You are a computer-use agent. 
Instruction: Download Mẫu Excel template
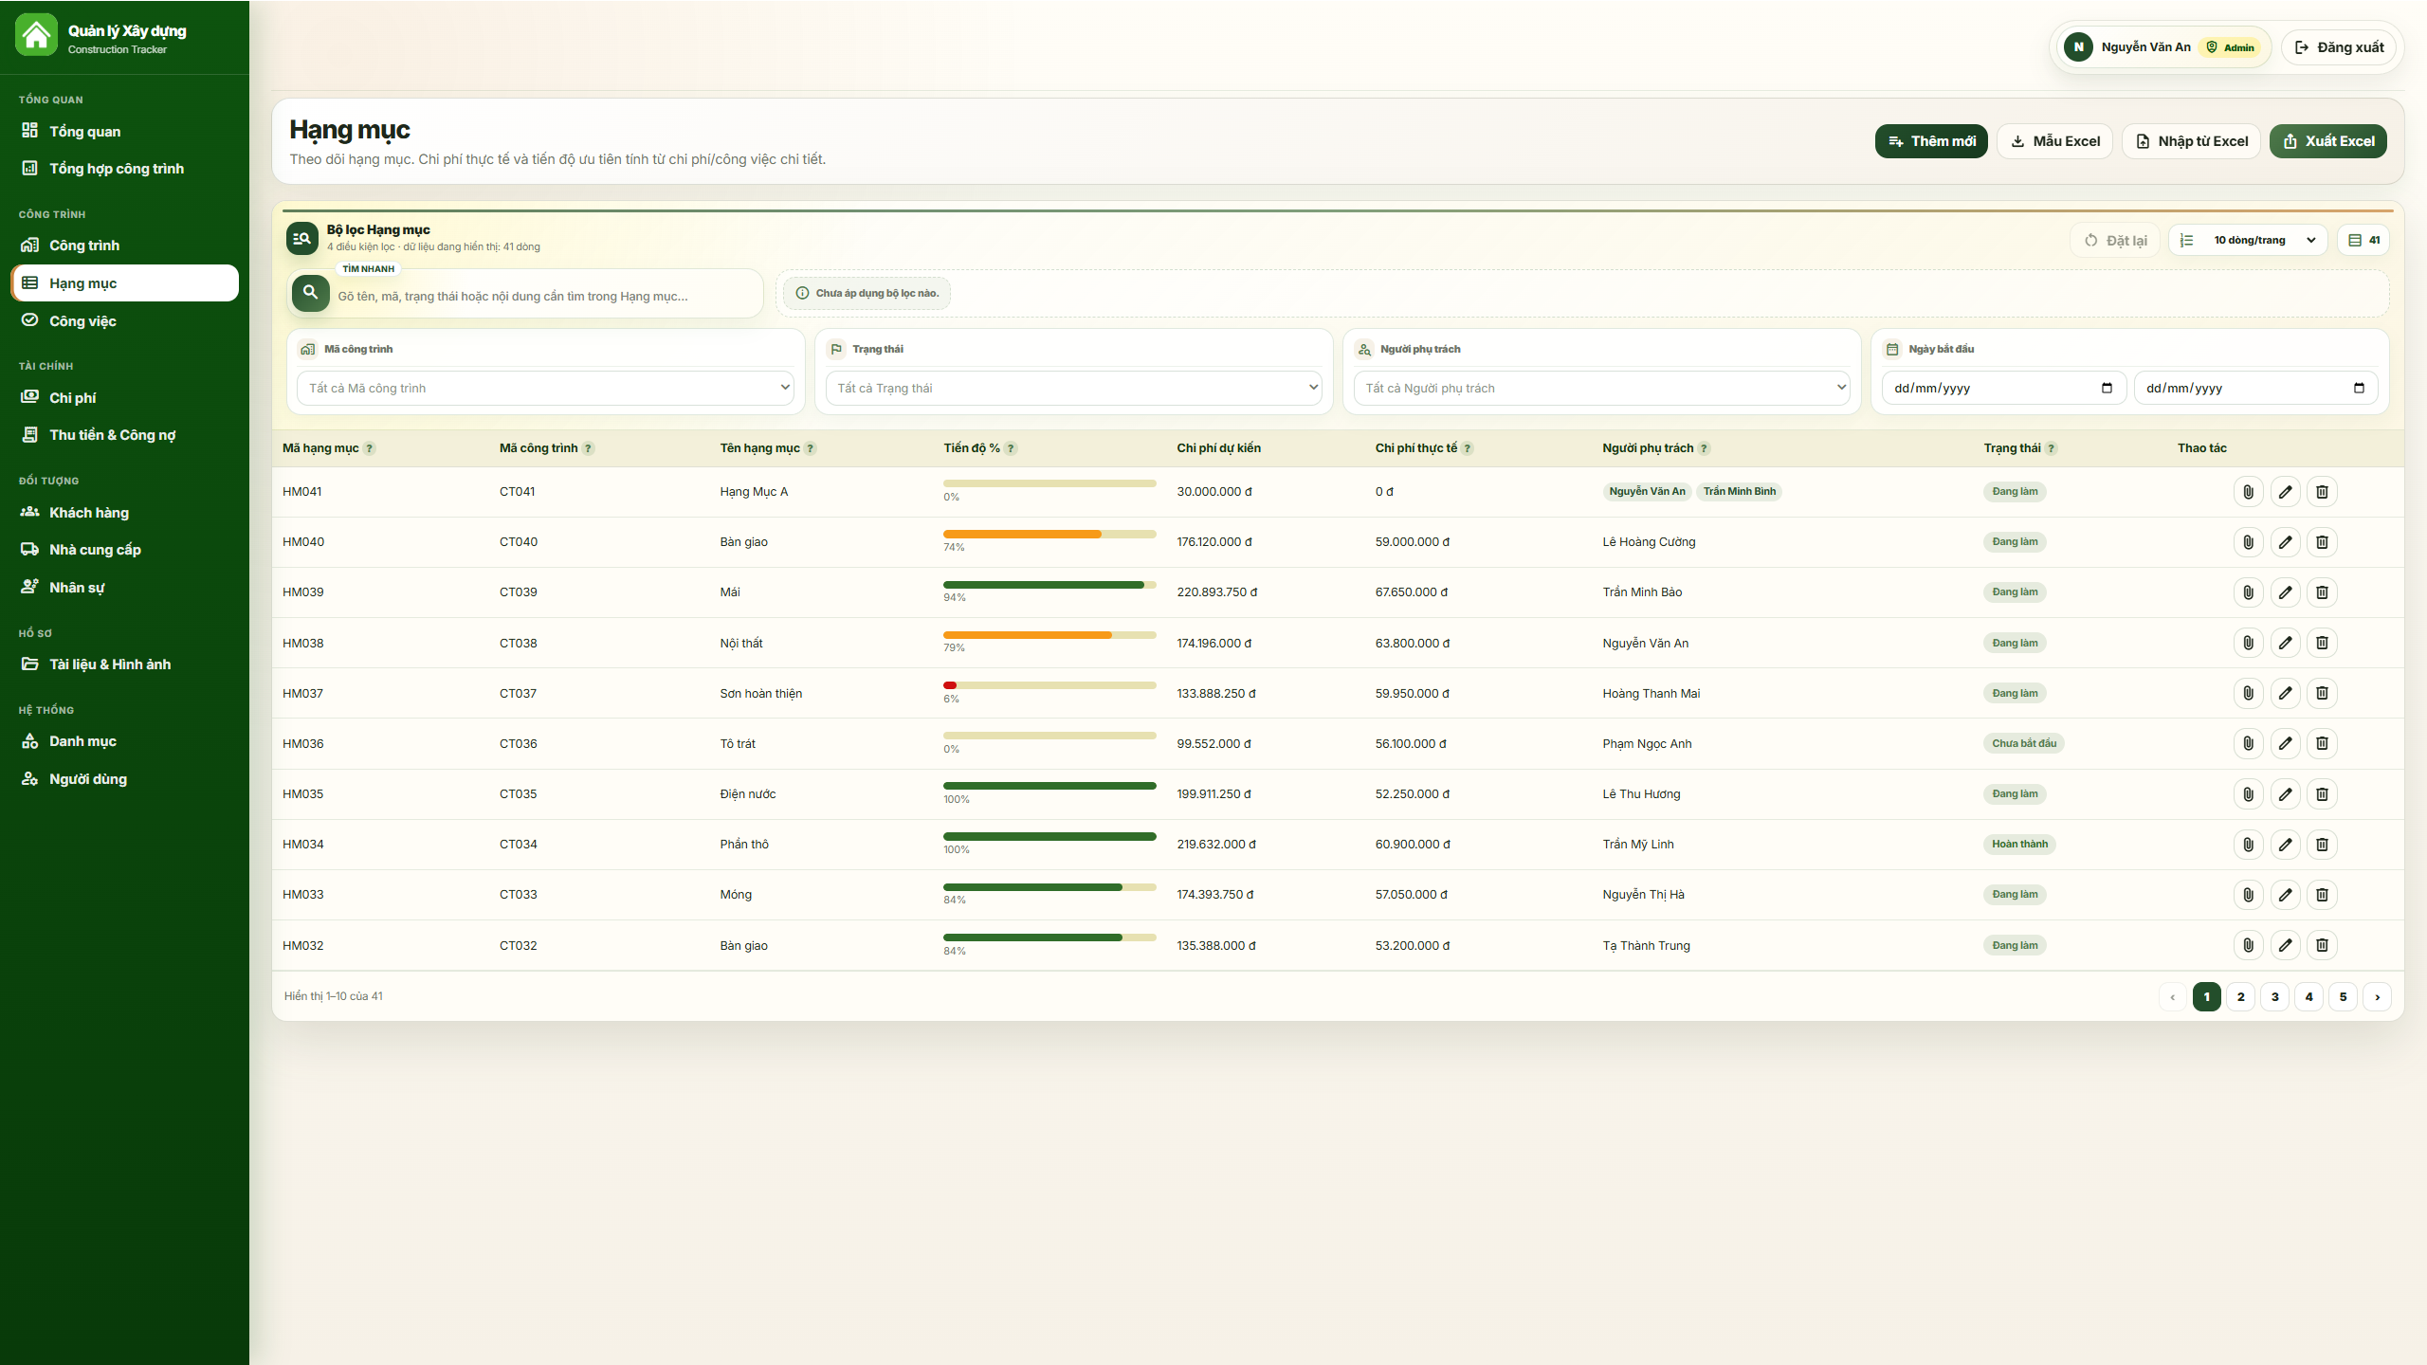point(2054,141)
